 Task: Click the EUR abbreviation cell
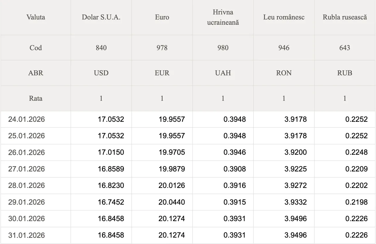coord(162,73)
